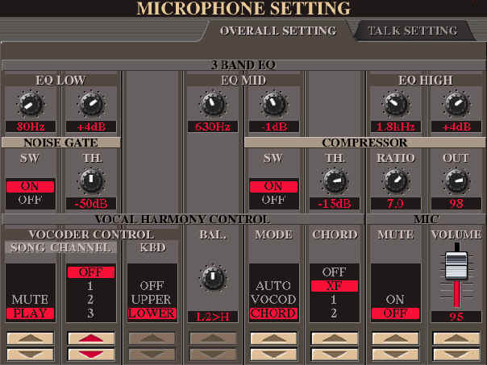The width and height of the screenshot is (487, 365).
Task: Select VOCOD harmony mode
Action: [273, 300]
